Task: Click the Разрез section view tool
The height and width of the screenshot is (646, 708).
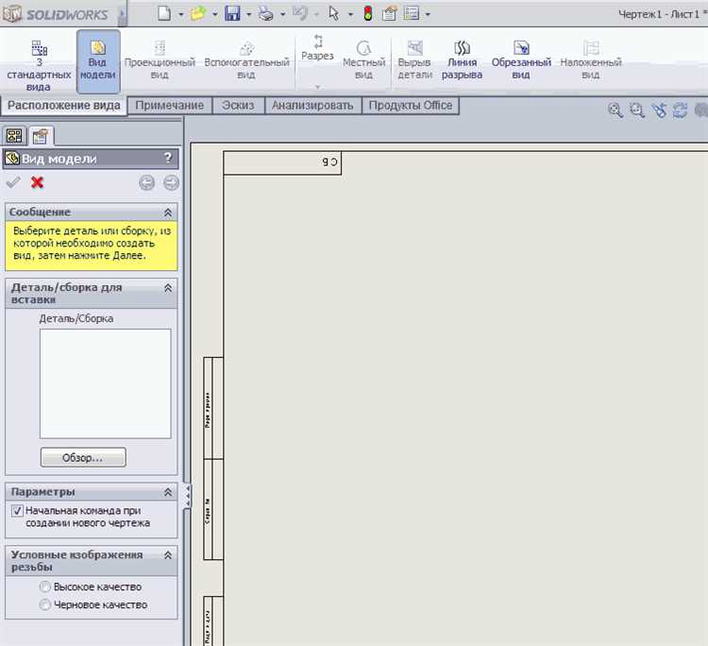Action: pos(317,48)
